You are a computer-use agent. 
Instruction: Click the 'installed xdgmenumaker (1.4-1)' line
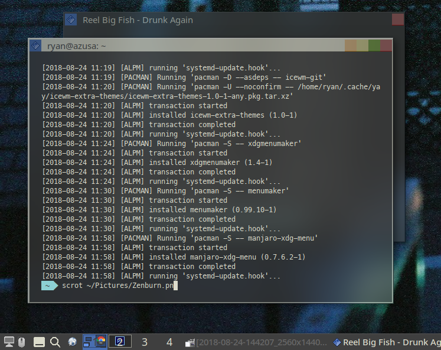(157, 163)
